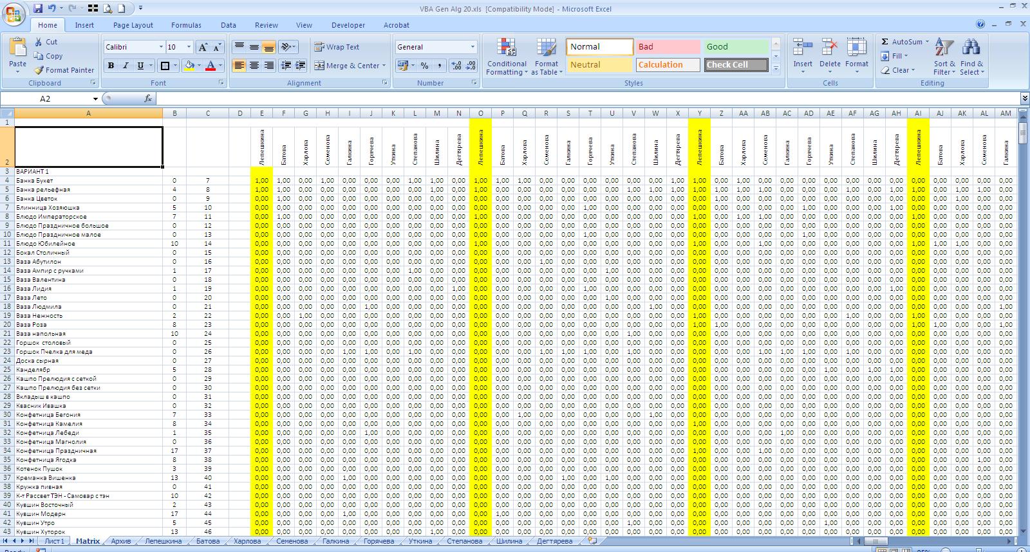Toggle Top Align for cells
The height and width of the screenshot is (552, 1030).
click(239, 47)
